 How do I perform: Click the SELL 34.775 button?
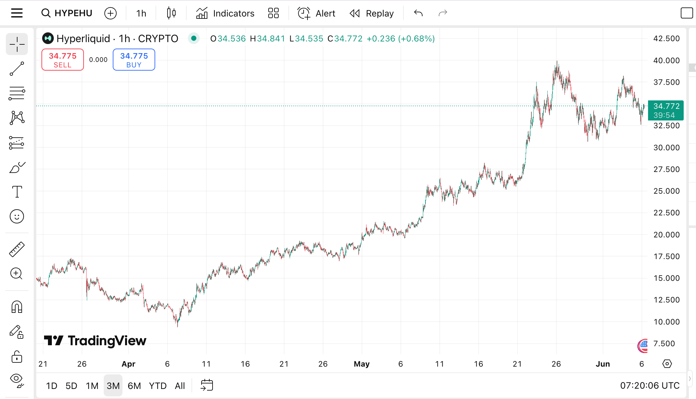[x=63, y=60]
